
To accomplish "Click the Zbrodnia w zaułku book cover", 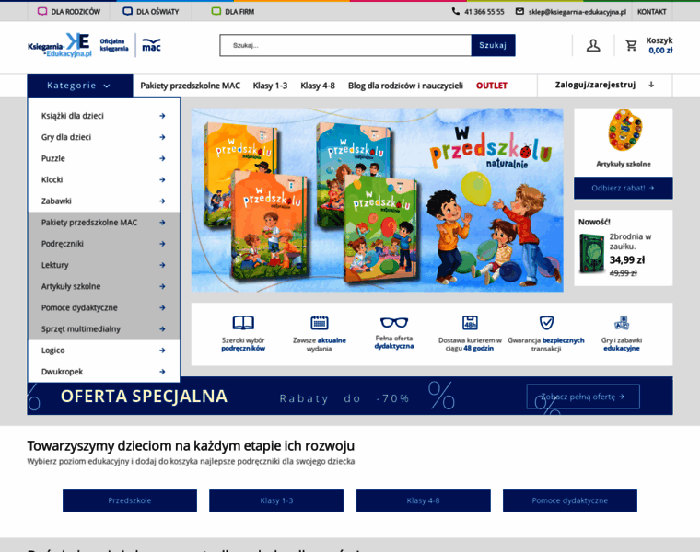I will tap(592, 253).
